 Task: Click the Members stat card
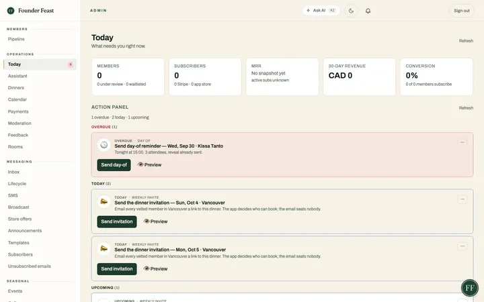[128, 77]
